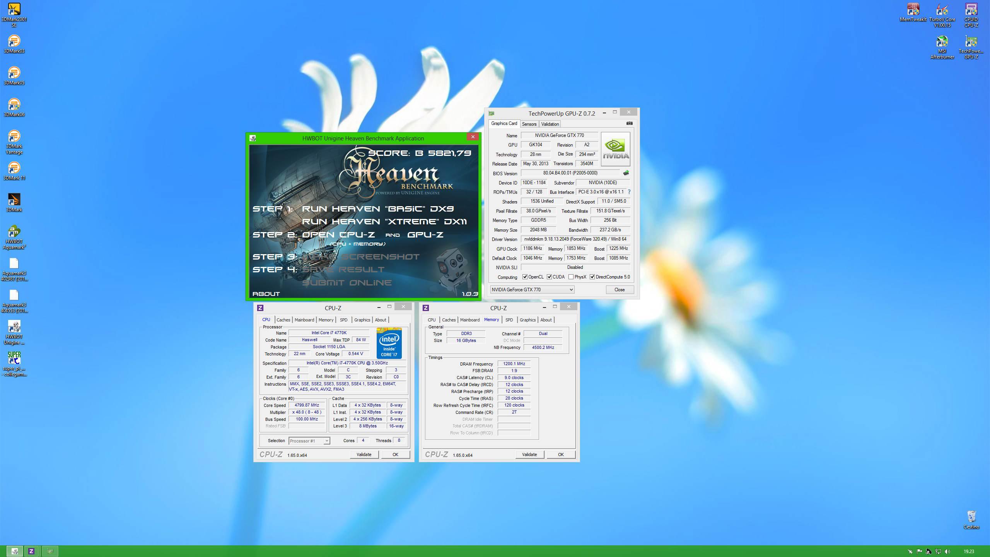
Task: Open the 3DMark2001 SE desktop shortcut
Action: click(x=14, y=15)
